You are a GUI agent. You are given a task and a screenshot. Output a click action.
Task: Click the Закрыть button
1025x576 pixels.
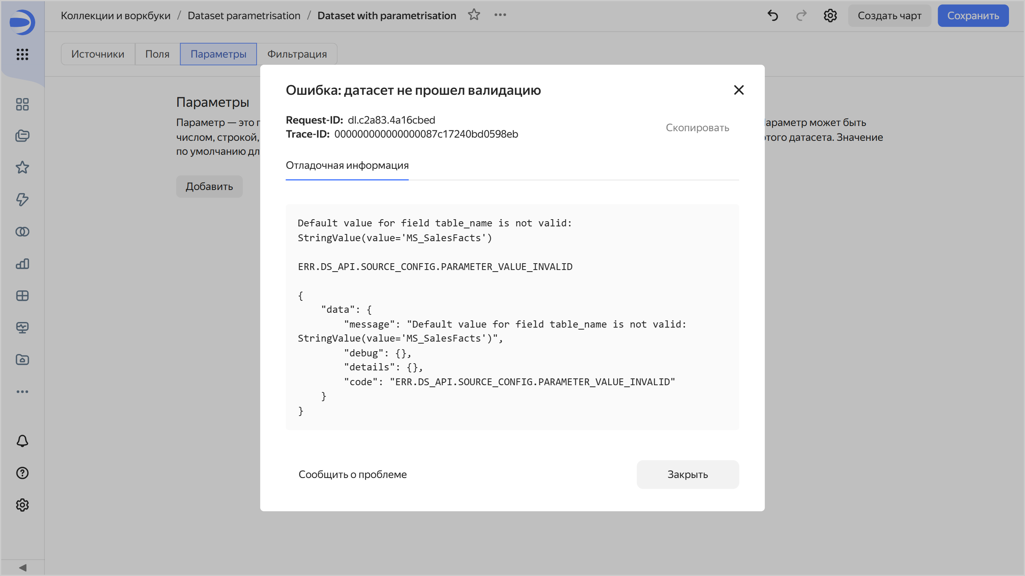tap(687, 474)
